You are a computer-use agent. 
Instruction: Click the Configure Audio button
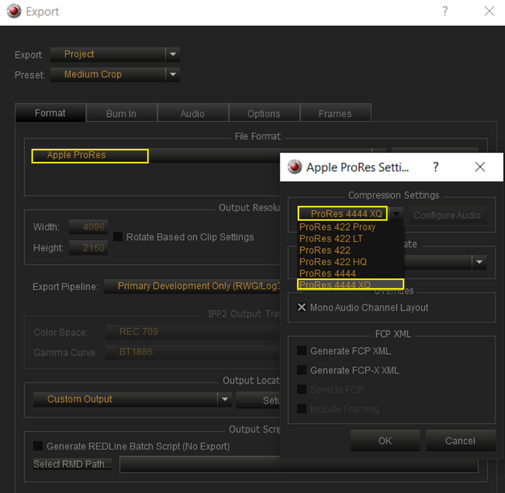coord(447,215)
